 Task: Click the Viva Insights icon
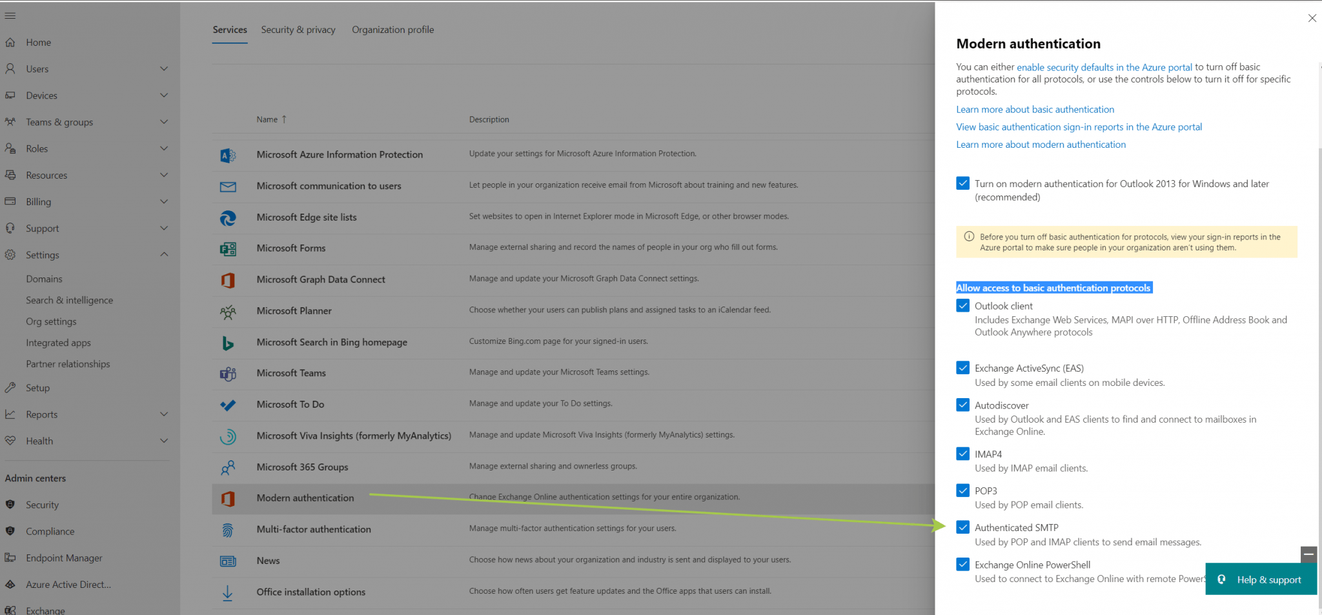pos(228,437)
